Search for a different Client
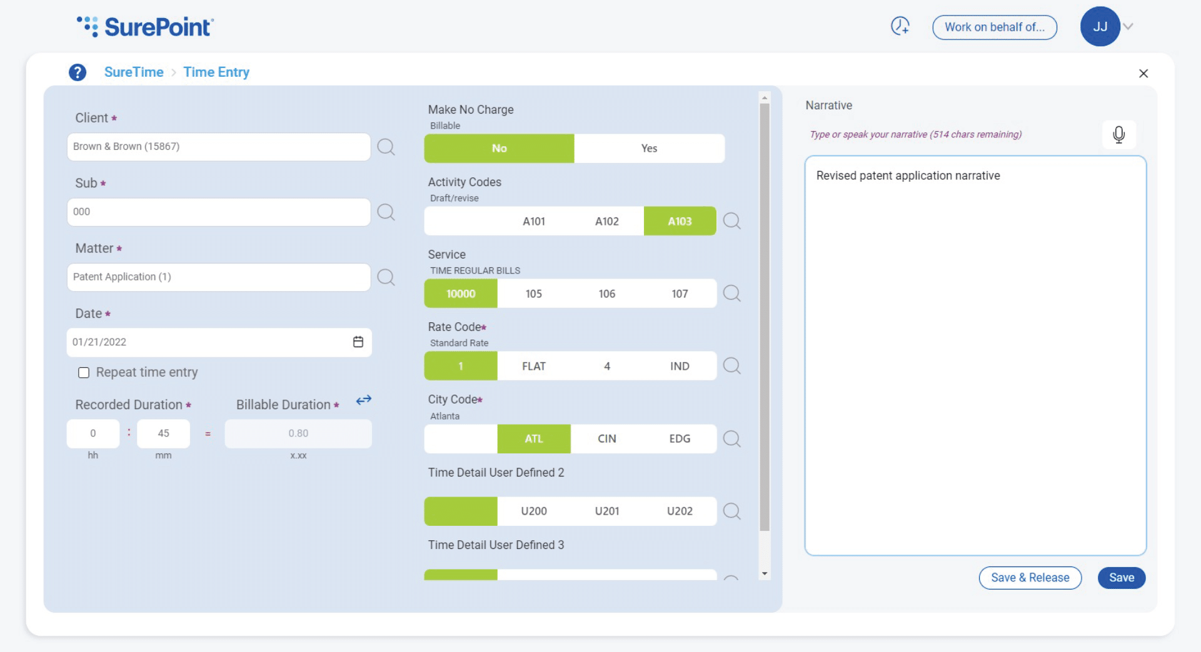 [x=386, y=147]
